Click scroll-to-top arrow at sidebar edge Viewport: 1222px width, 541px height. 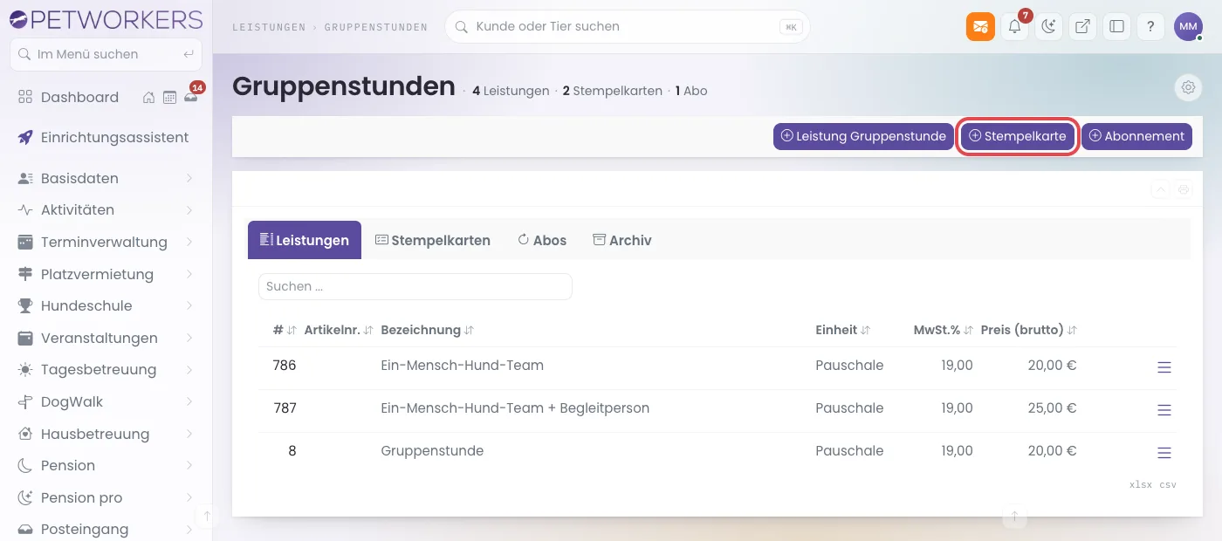[207, 516]
